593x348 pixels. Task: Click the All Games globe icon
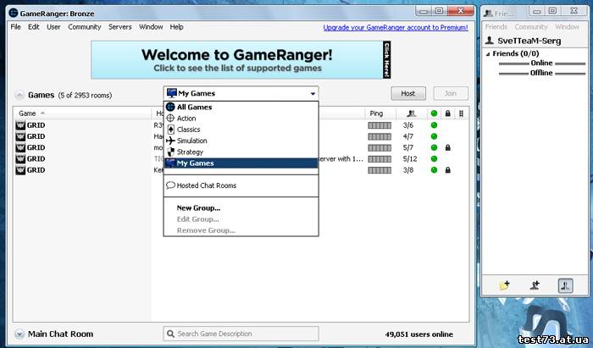coord(170,107)
